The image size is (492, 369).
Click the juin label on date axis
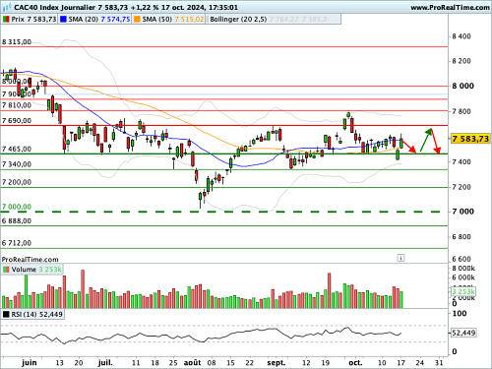tap(30, 363)
